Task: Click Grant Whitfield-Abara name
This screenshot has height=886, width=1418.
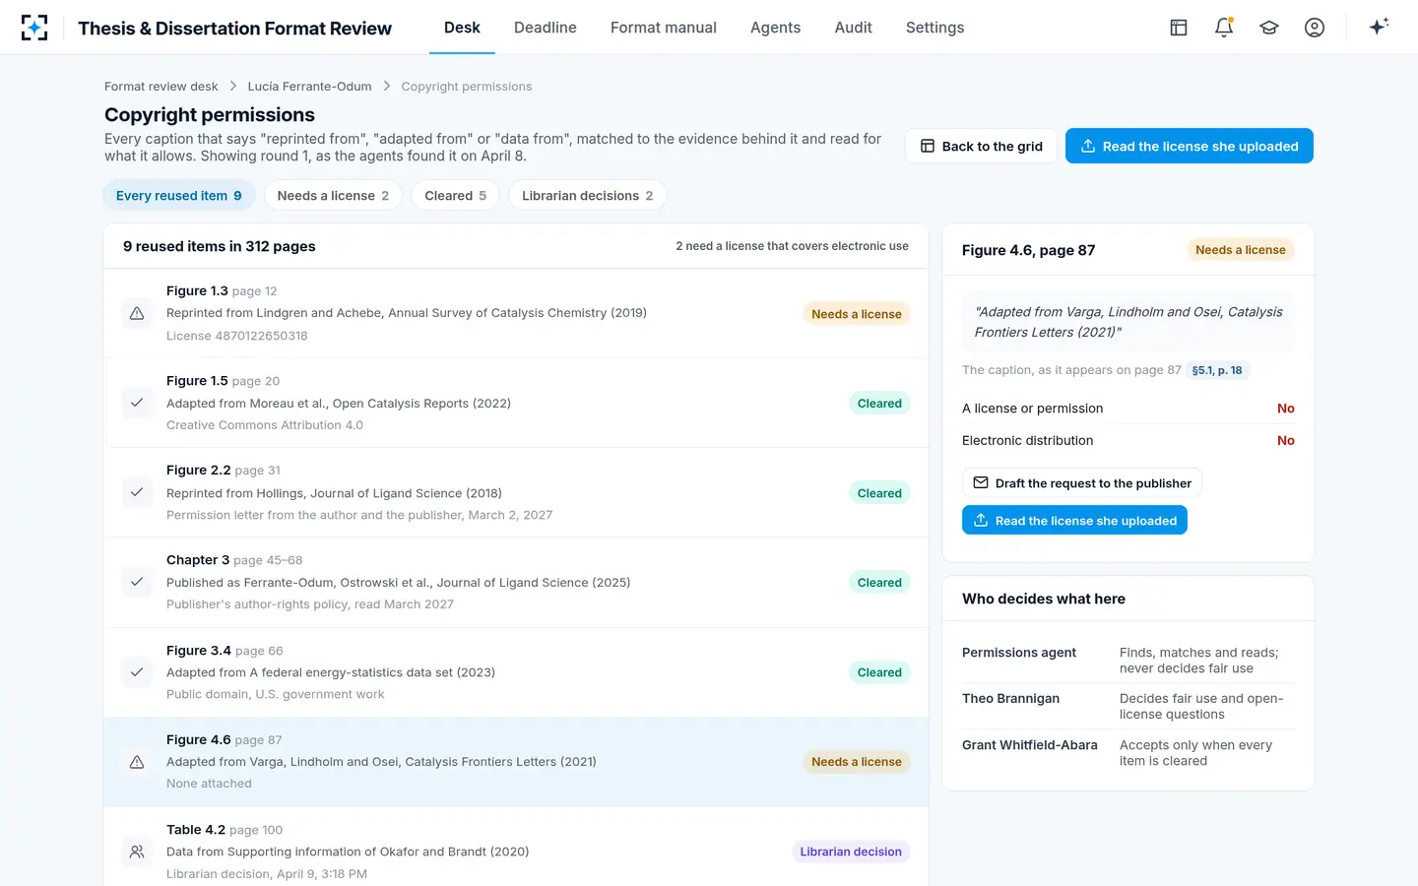Action: tap(1029, 745)
